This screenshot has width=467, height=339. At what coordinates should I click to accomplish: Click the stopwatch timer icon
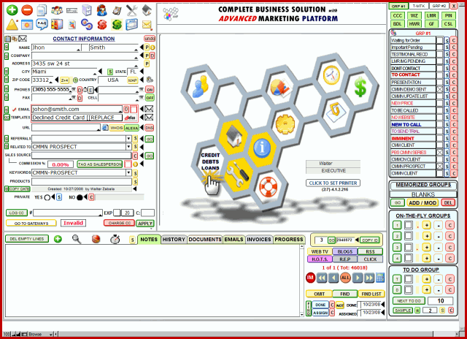pyautogui.click(x=115, y=239)
